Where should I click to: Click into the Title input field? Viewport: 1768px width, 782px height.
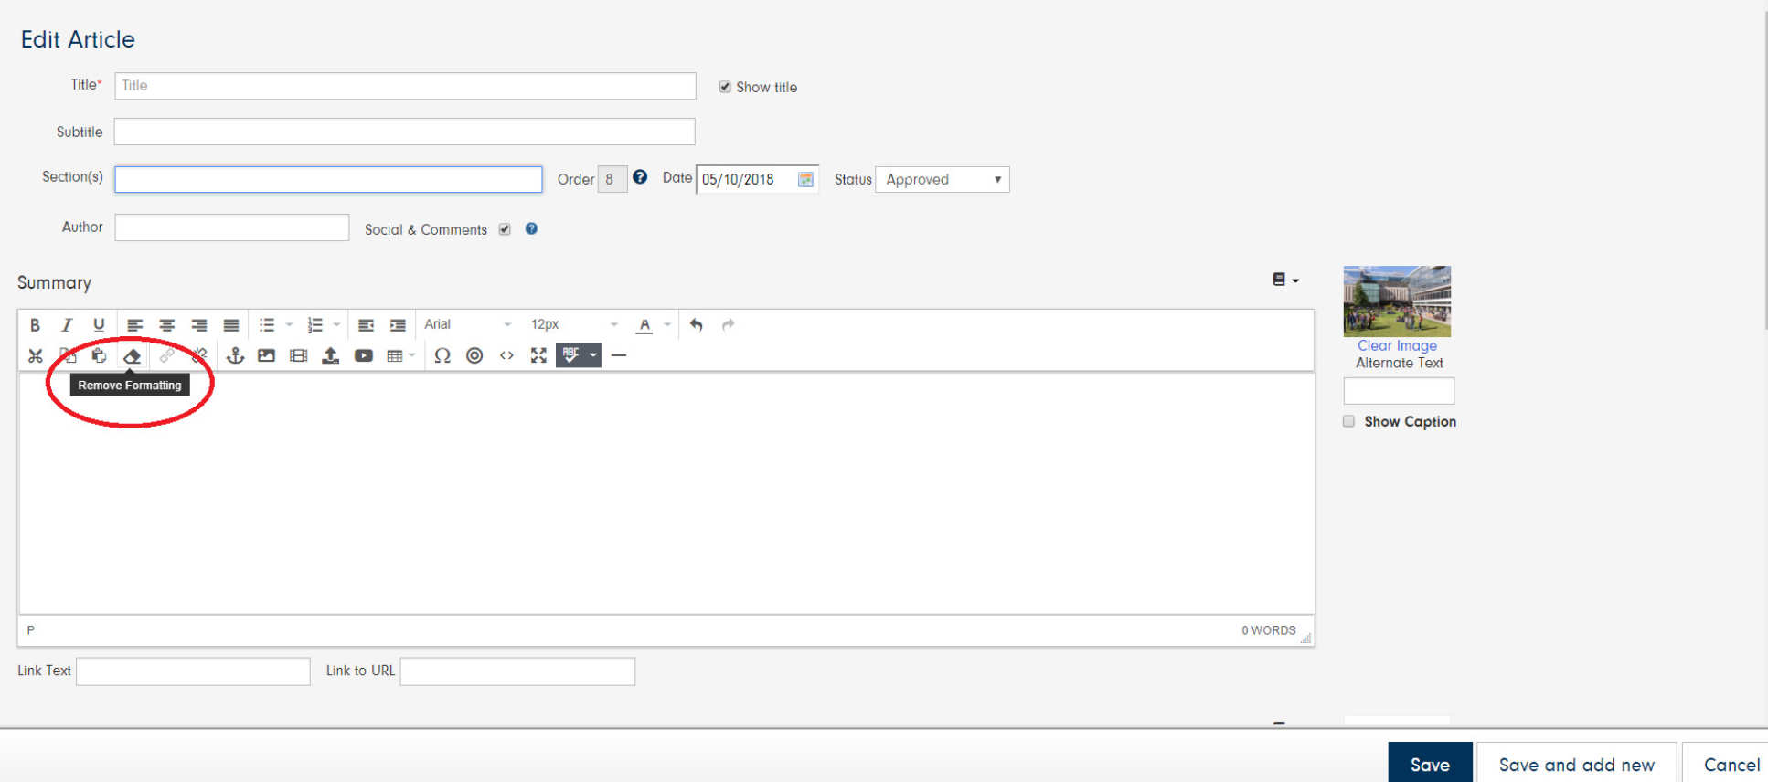pyautogui.click(x=404, y=86)
